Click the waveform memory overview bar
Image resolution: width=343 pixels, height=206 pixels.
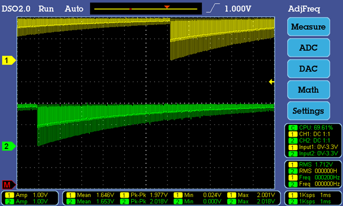pyautogui.click(x=146, y=9)
